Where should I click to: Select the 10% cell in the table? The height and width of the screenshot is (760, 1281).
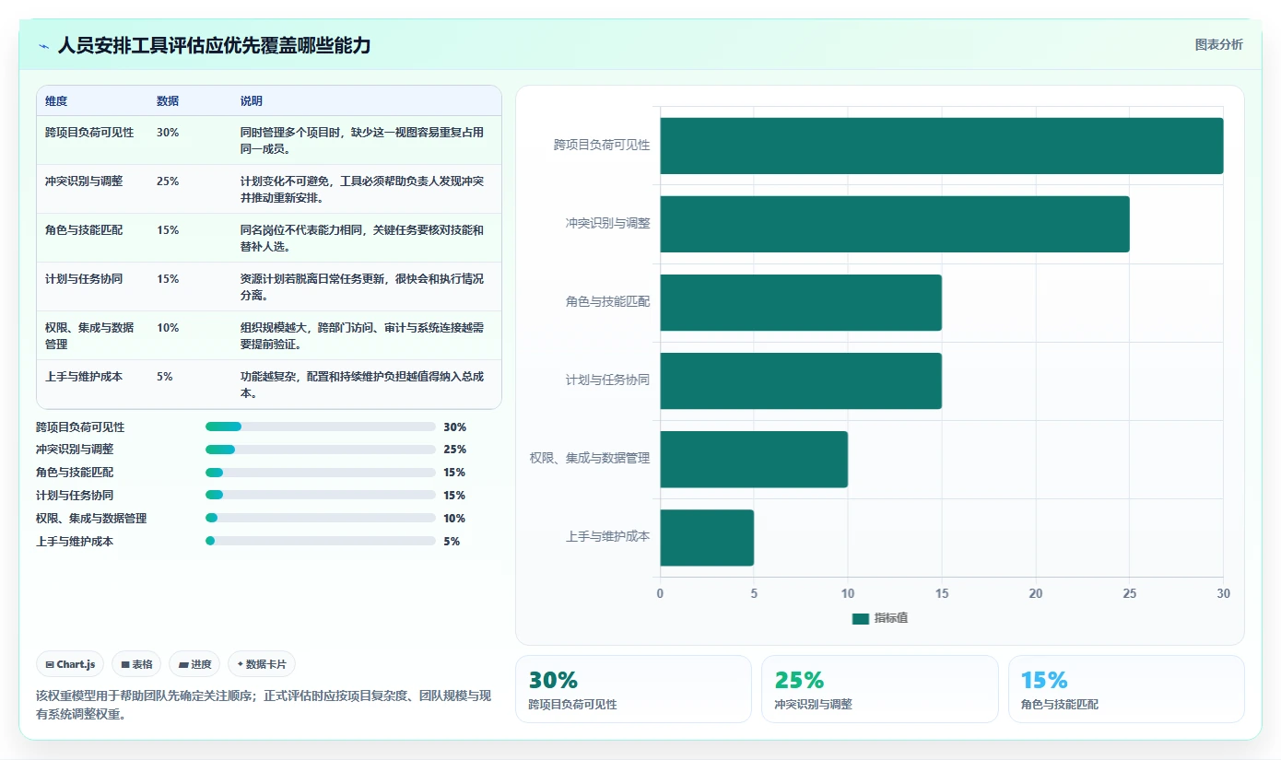pos(168,327)
